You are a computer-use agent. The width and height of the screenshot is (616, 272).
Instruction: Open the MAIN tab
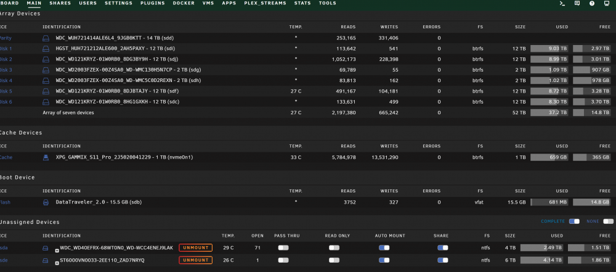tap(34, 3)
